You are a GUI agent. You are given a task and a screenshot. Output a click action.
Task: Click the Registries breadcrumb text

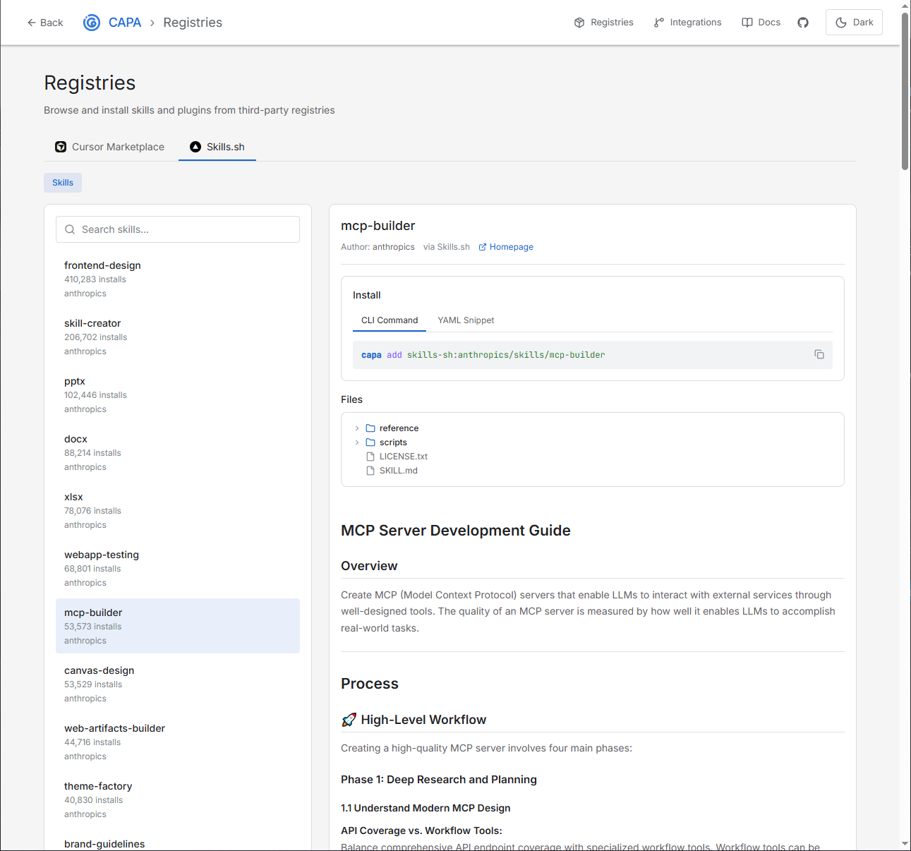pyautogui.click(x=193, y=23)
